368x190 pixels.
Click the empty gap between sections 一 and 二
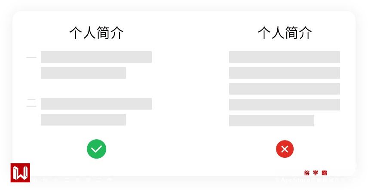(x=96, y=89)
